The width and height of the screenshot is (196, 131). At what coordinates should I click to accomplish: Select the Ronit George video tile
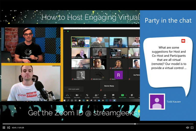click(x=134, y=64)
